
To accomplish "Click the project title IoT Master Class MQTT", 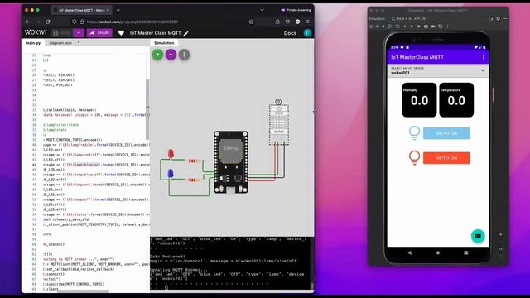I will click(x=156, y=33).
